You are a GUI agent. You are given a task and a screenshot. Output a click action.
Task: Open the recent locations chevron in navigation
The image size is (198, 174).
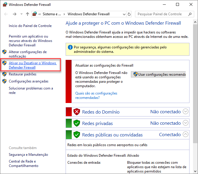click(x=21, y=14)
